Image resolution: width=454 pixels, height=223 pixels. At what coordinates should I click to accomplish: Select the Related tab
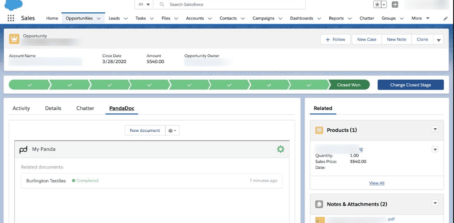click(323, 109)
